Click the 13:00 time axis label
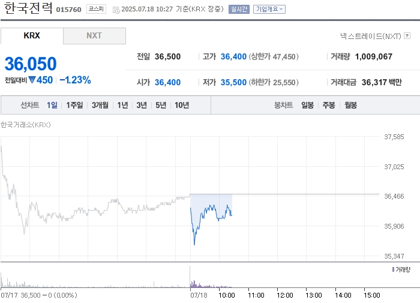The width and height of the screenshot is (420, 303). coord(314,295)
